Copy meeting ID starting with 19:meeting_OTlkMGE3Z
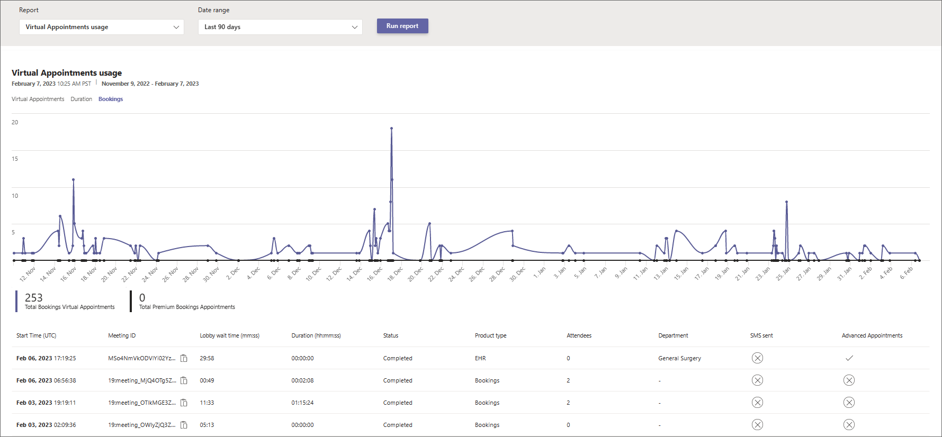942x437 pixels. (x=184, y=403)
